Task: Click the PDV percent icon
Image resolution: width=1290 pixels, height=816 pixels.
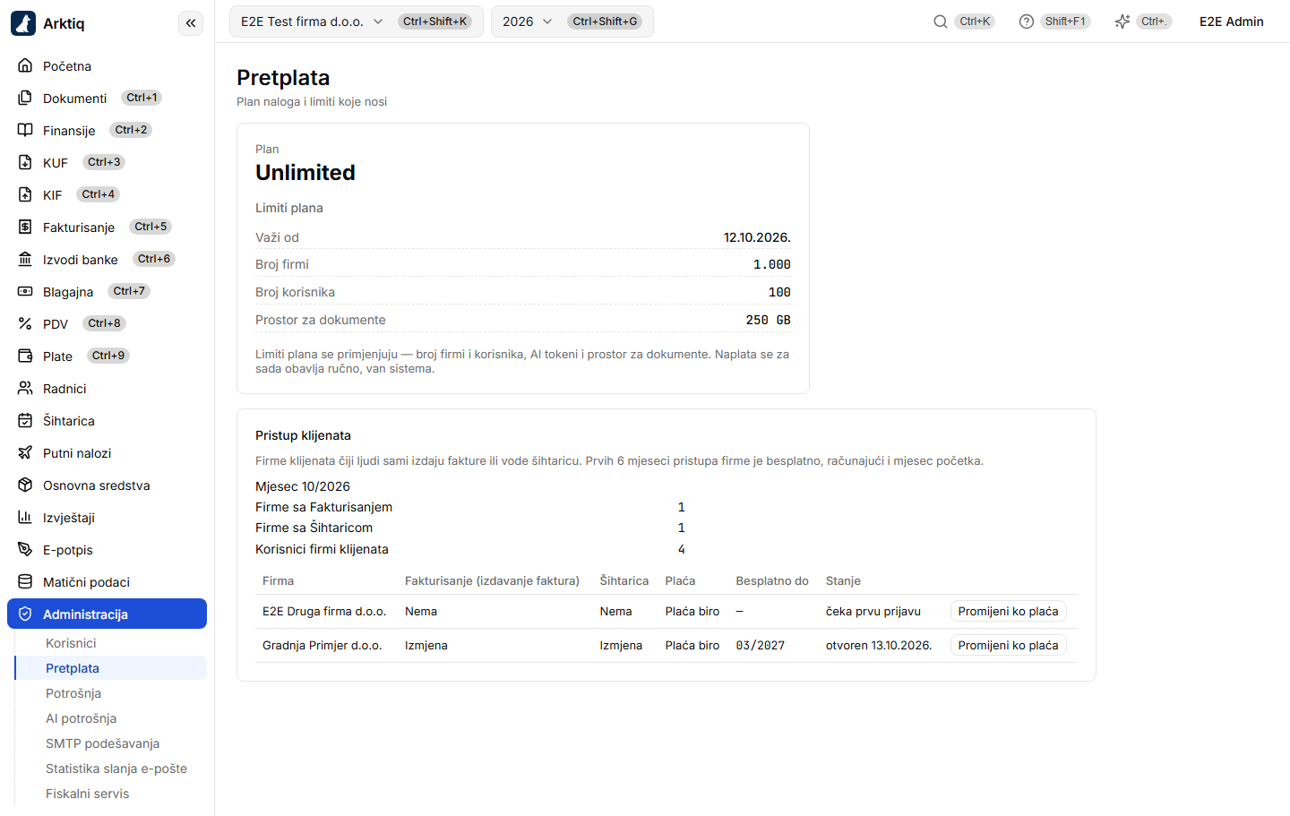Action: [25, 324]
